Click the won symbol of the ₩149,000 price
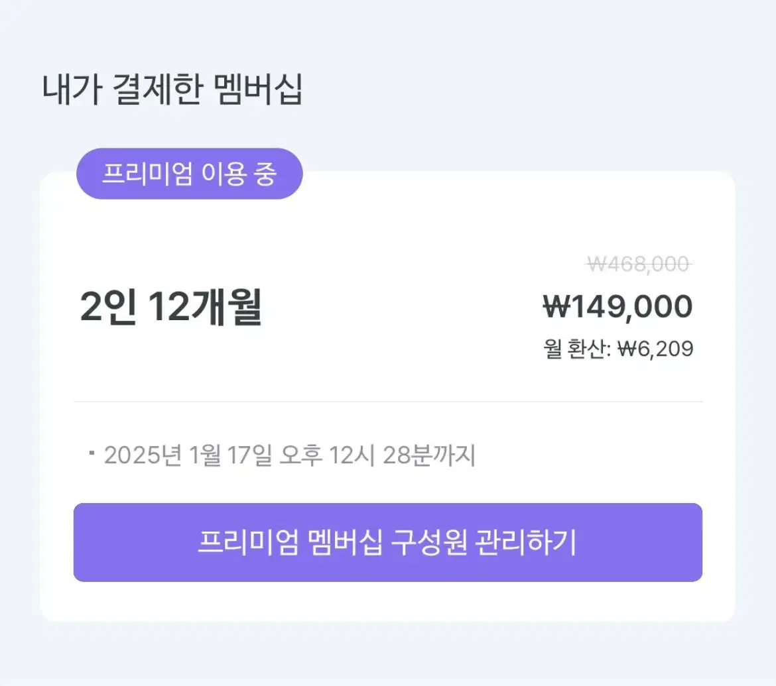Image resolution: width=776 pixels, height=686 pixels. tap(556, 306)
